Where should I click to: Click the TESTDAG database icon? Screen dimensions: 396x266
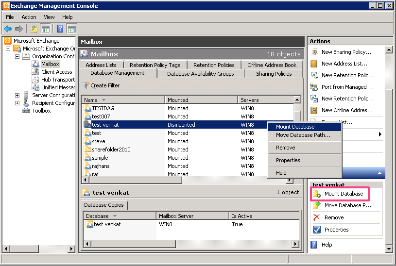pos(87,108)
